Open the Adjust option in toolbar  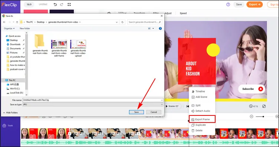(x=168, y=13)
